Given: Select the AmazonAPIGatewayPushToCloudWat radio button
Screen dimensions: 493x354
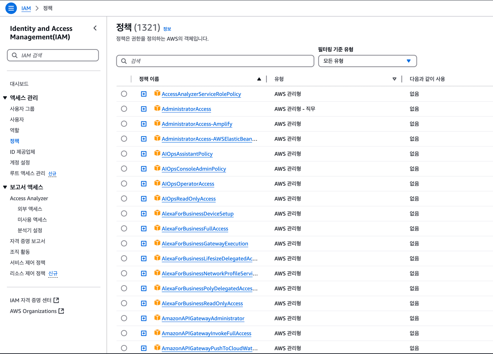Looking at the screenshot, I should coord(124,348).
